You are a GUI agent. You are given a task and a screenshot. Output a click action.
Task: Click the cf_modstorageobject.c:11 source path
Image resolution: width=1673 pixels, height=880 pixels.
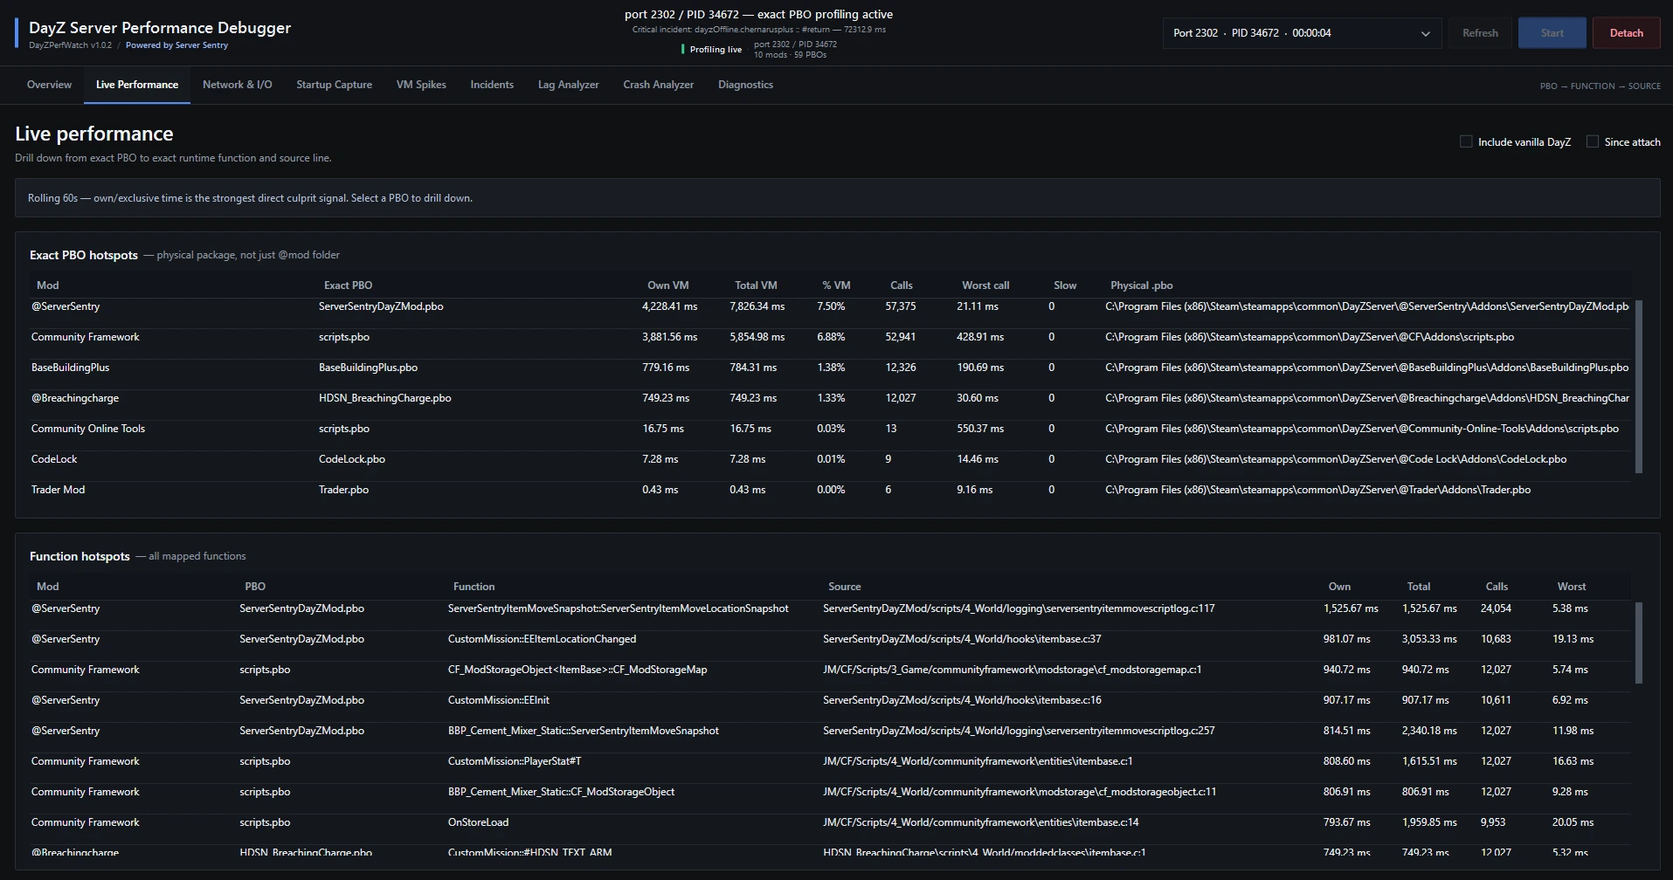1020,792
